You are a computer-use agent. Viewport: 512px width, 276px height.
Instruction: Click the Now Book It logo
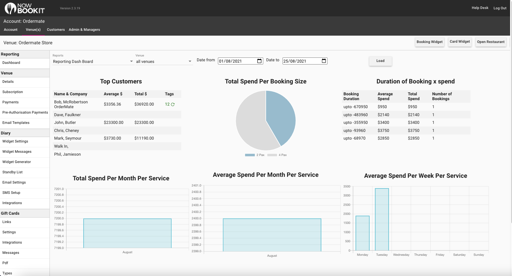[25, 8]
